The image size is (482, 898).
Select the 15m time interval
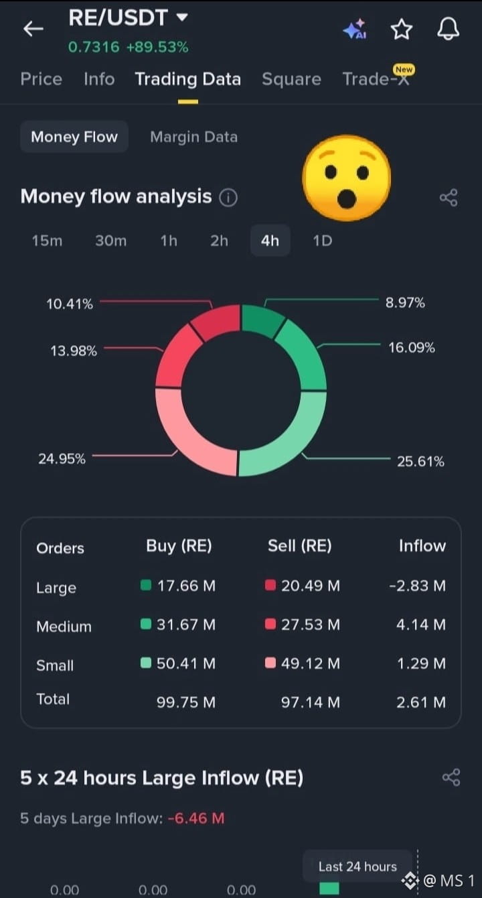point(47,241)
